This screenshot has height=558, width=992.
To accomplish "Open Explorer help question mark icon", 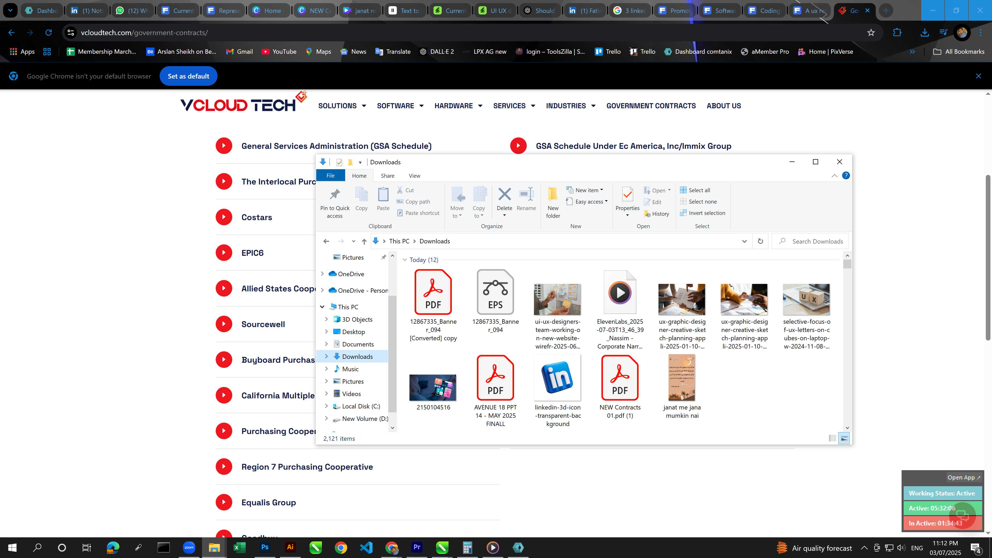I will [x=846, y=176].
